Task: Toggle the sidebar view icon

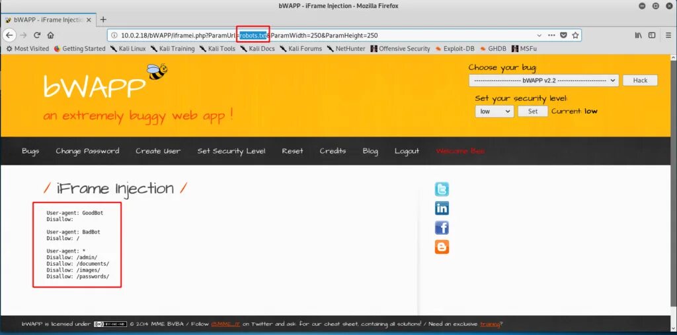Action: (x=652, y=36)
